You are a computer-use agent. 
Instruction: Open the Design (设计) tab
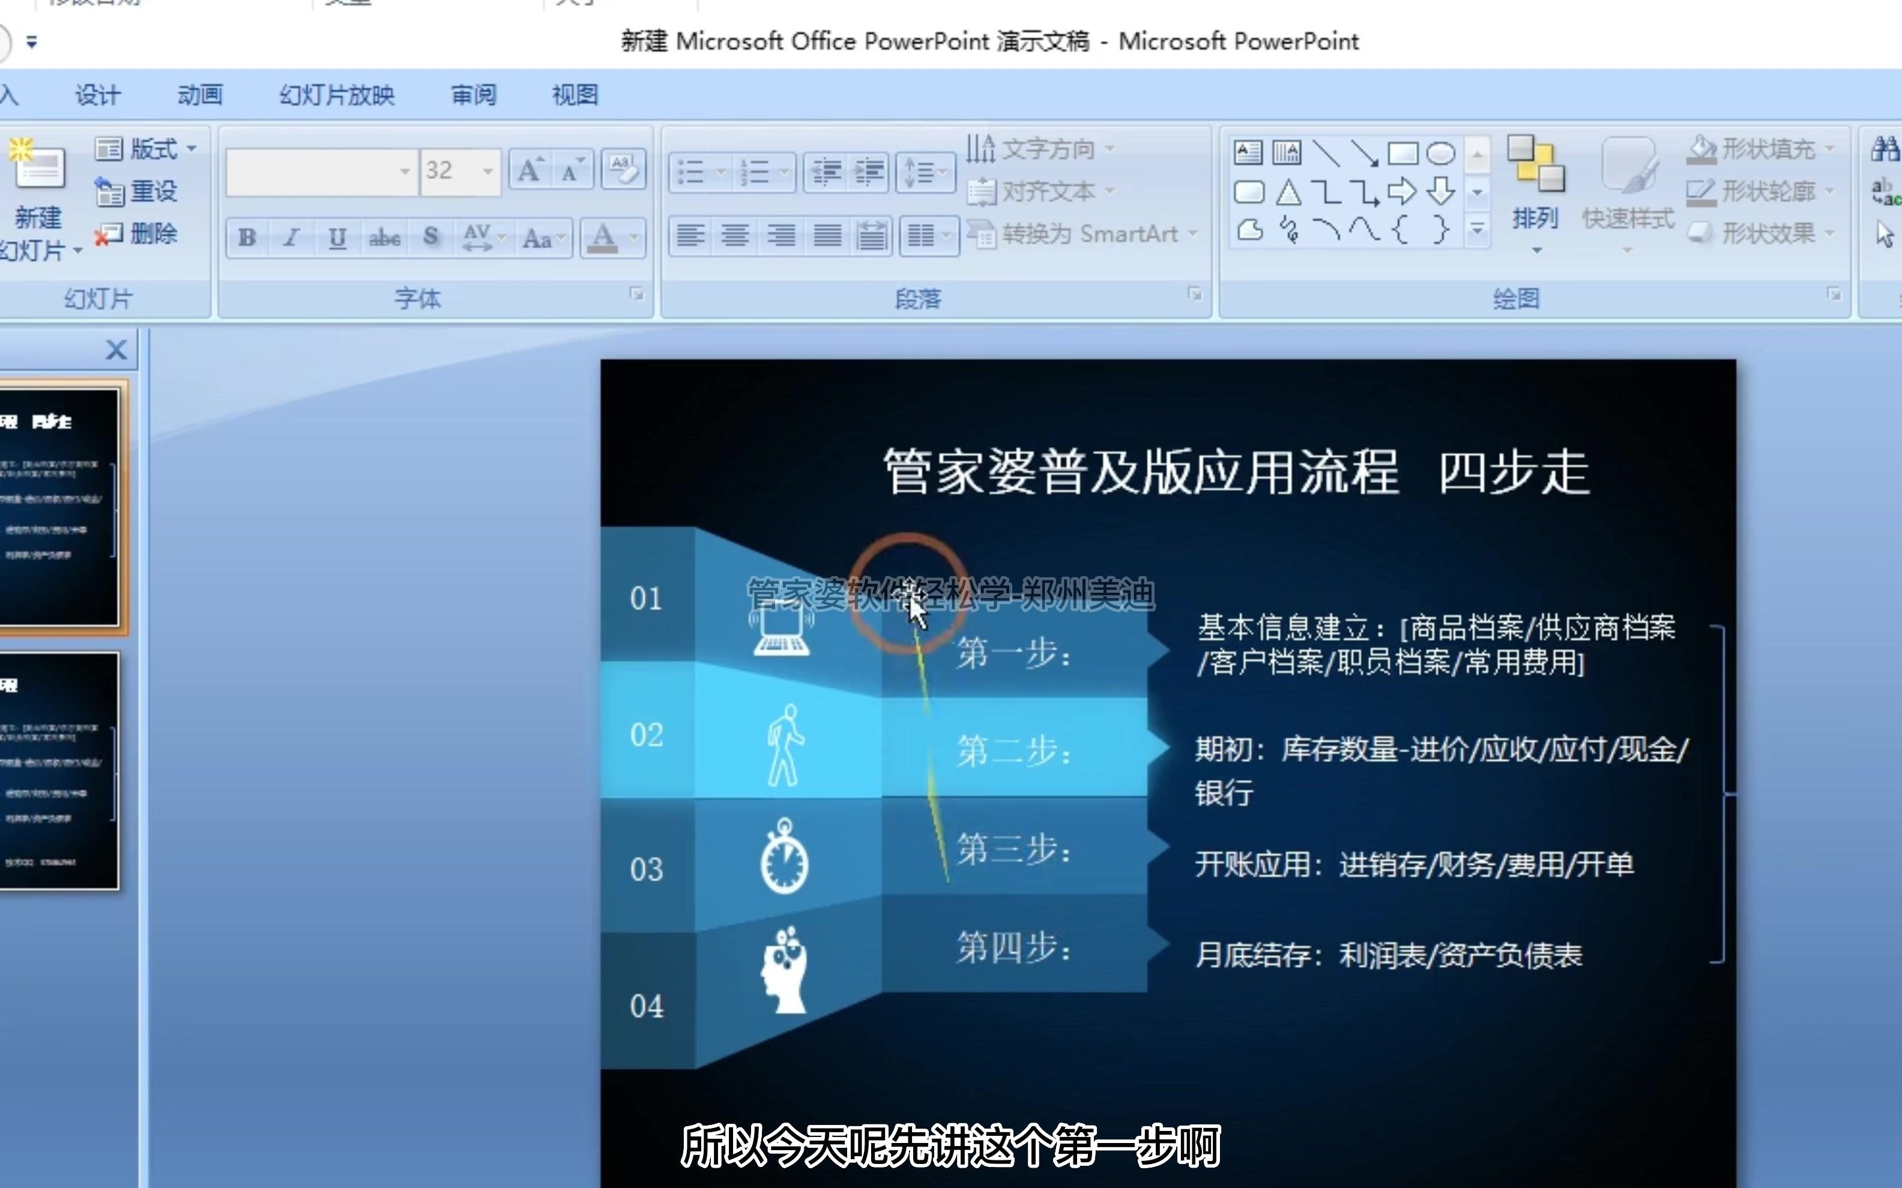pos(97,95)
